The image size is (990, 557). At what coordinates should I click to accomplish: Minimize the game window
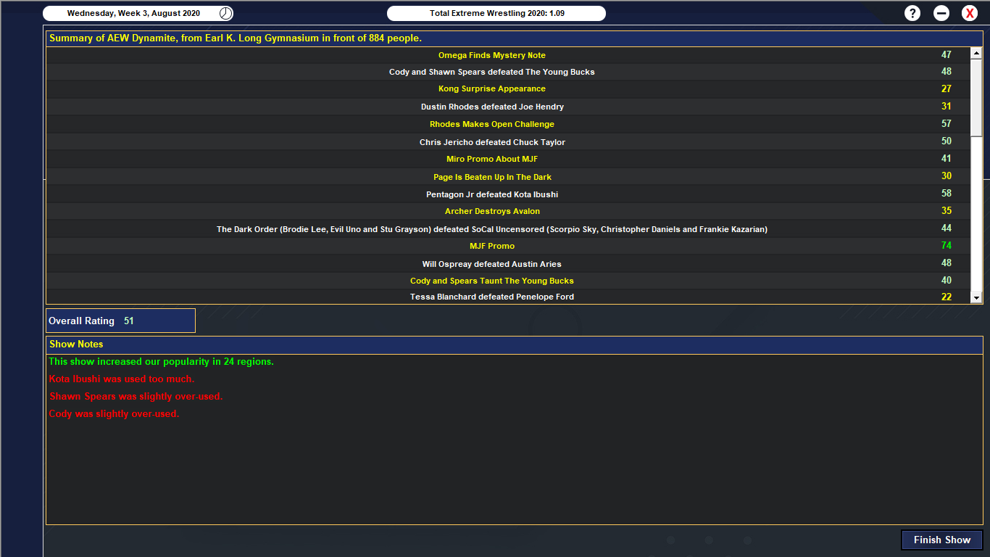click(941, 13)
